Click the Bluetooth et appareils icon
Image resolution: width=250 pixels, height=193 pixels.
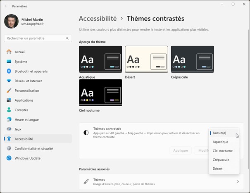tap(9, 71)
